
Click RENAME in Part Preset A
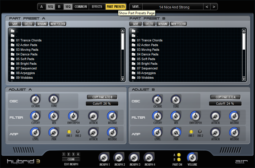42,24
